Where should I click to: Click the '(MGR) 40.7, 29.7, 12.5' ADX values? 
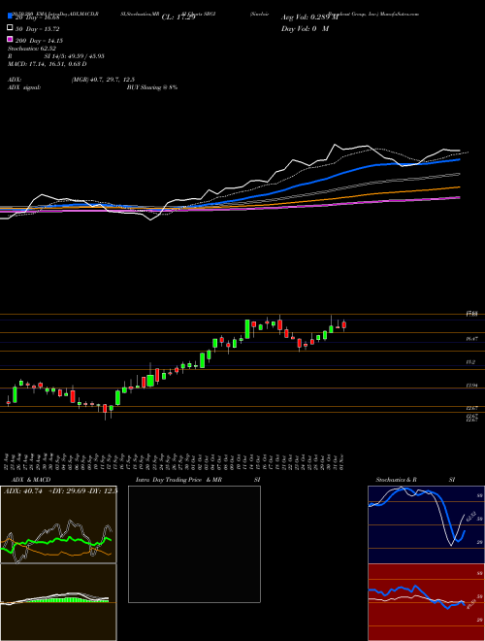click(103, 80)
